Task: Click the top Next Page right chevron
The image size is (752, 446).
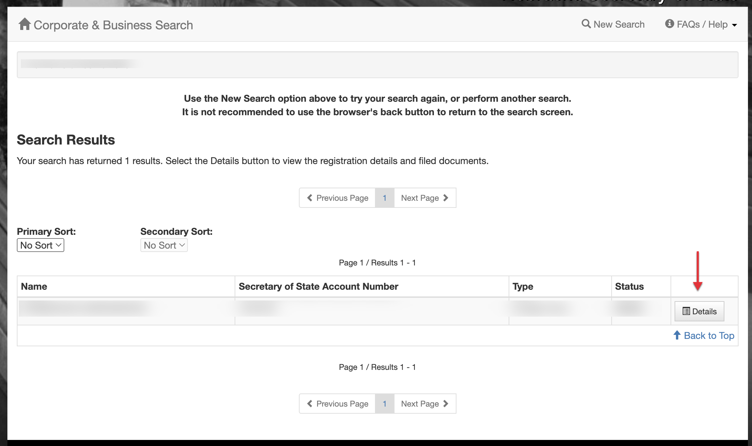Action: coord(446,198)
